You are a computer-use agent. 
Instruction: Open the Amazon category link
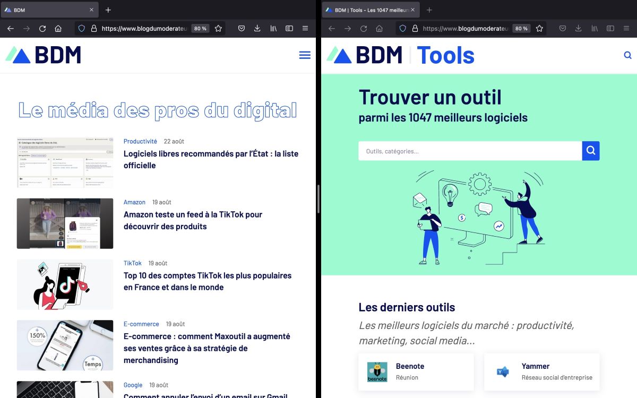click(134, 202)
